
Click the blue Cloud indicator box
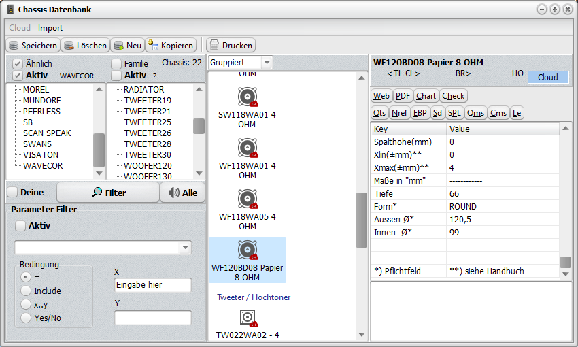(547, 77)
